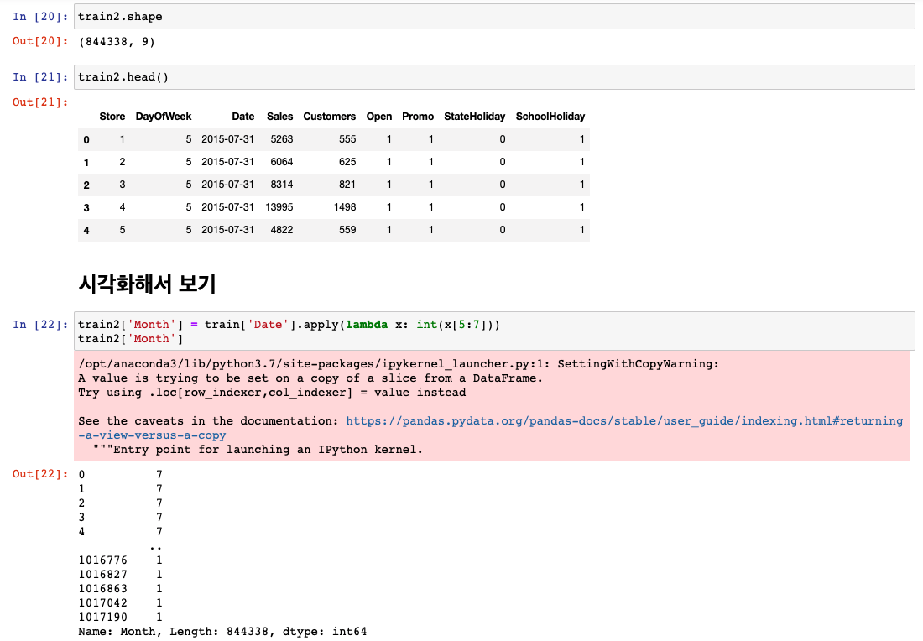Click output index 1017042
Screen dimensions: 923x641
coord(103,603)
